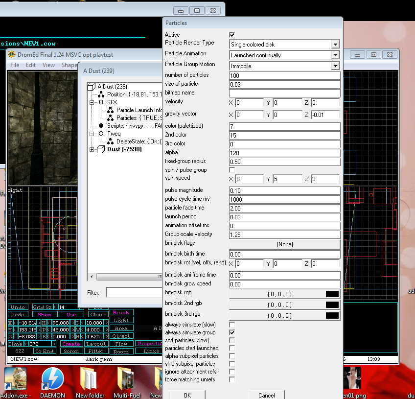Enable spin / pulse group checkbox

(x=232, y=170)
